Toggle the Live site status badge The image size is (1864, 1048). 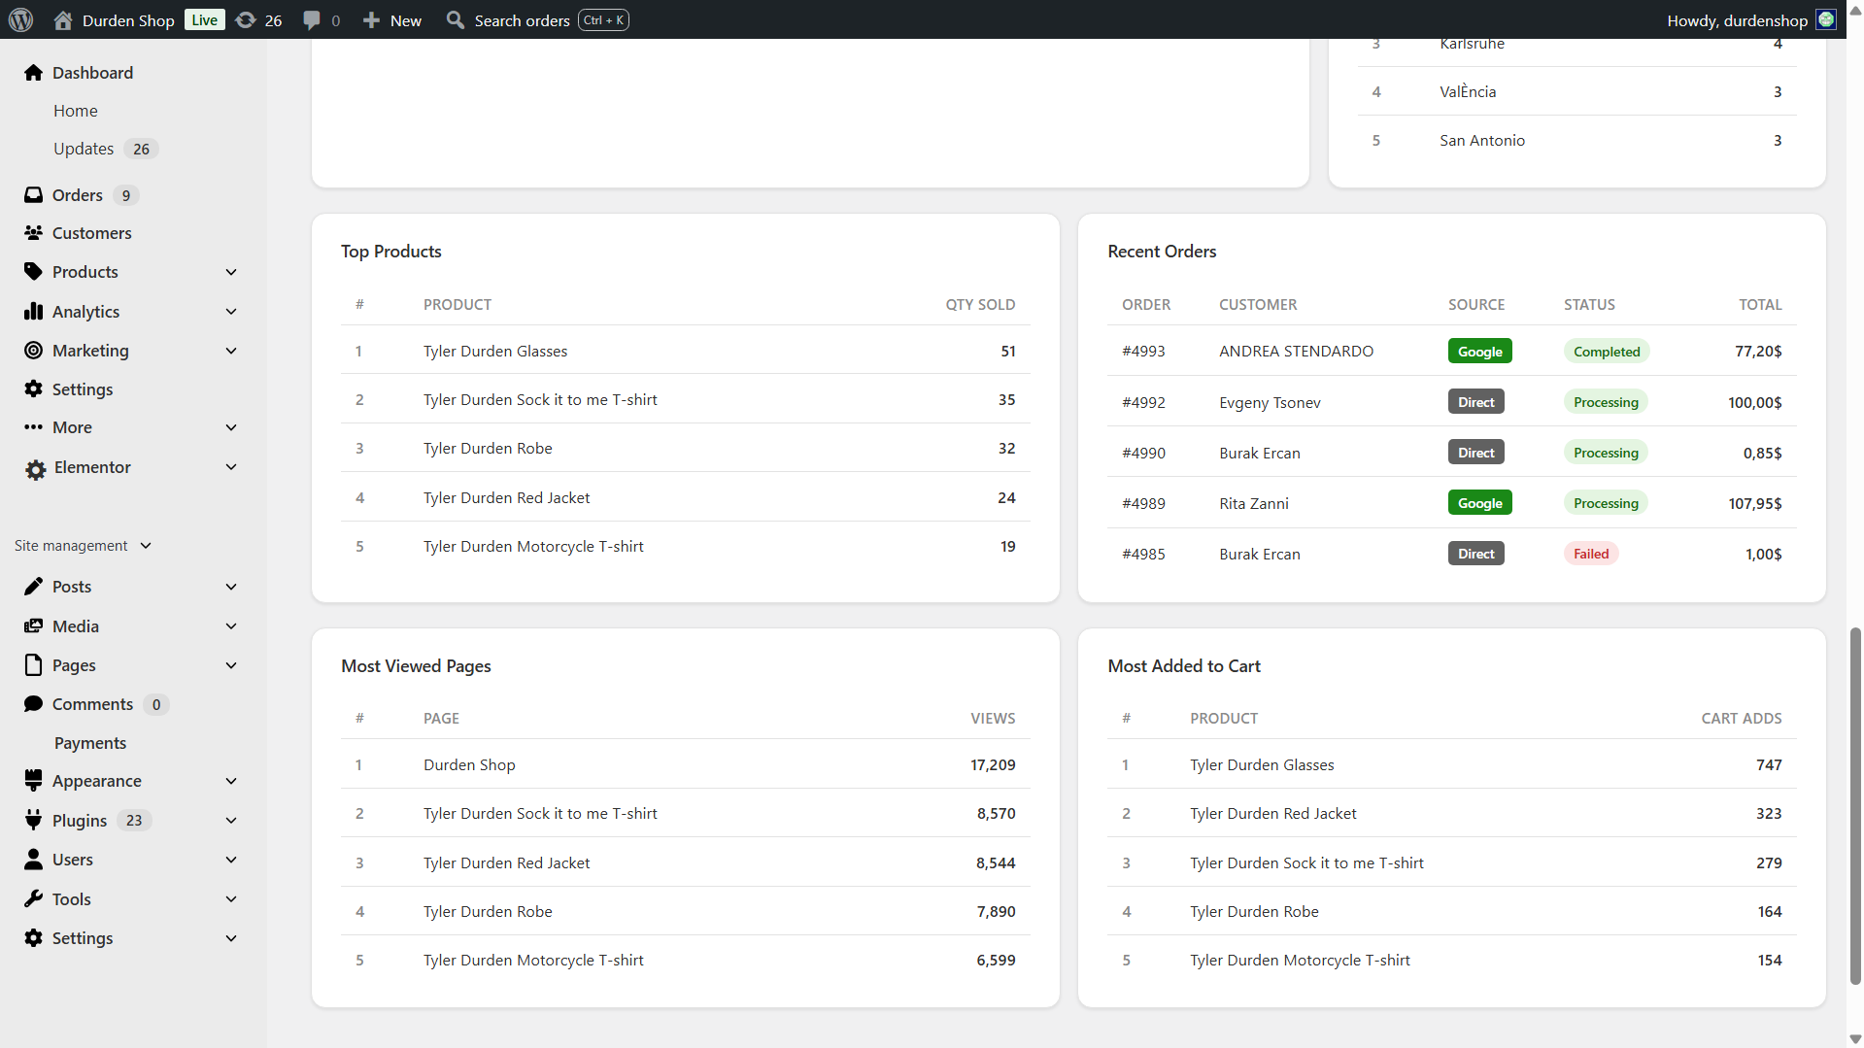pyautogui.click(x=204, y=20)
